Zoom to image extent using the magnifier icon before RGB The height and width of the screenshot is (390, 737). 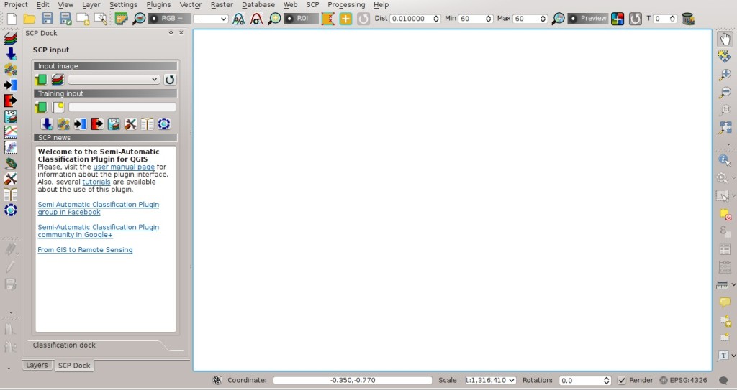click(139, 19)
